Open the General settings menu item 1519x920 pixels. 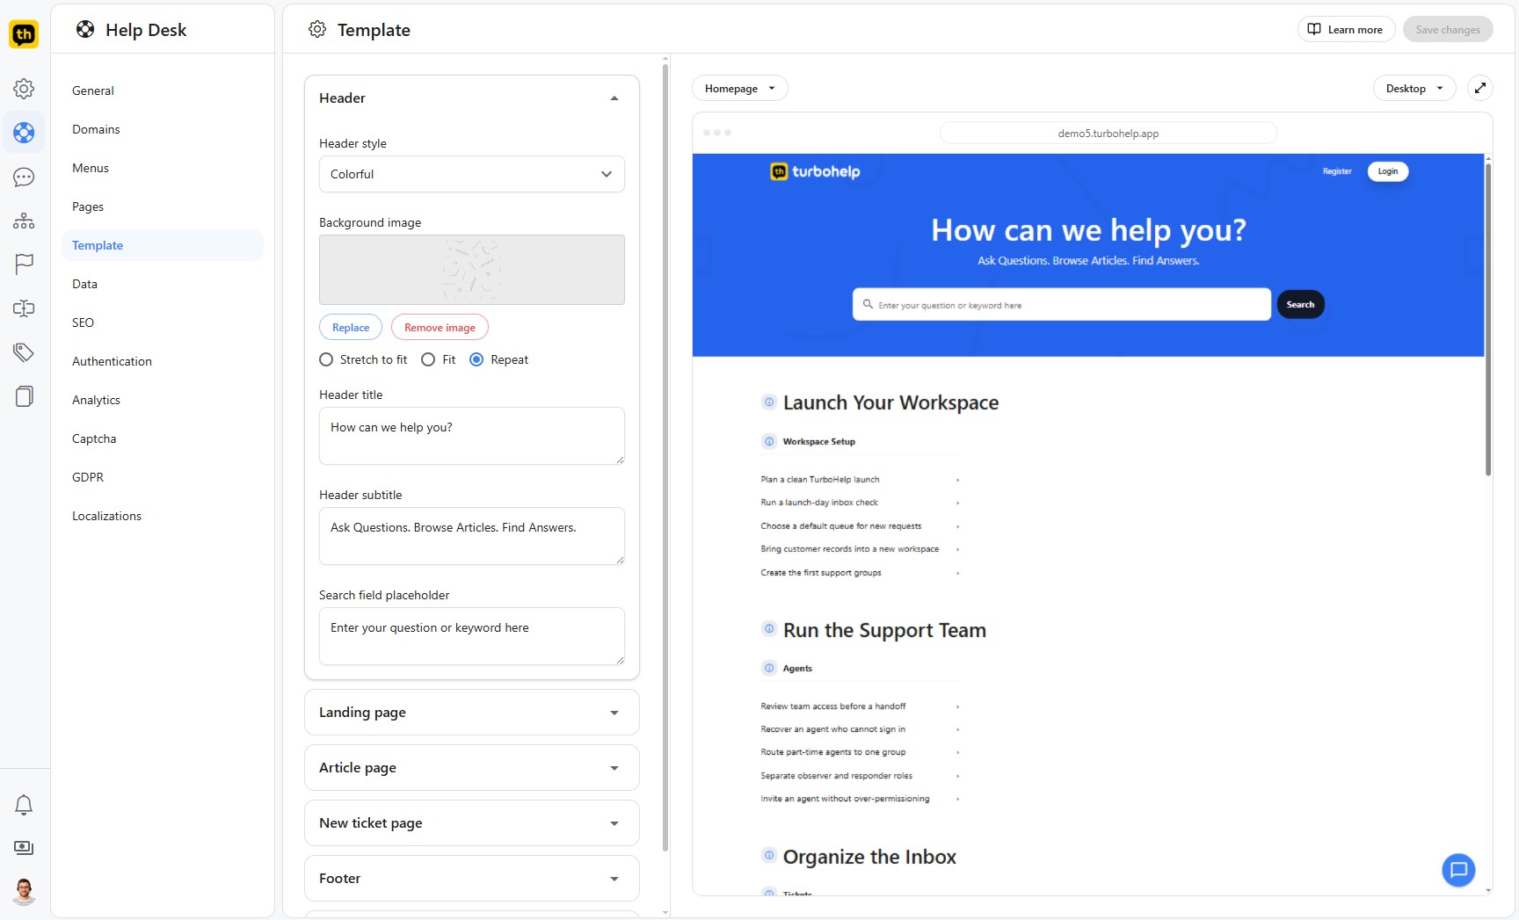pos(163,91)
